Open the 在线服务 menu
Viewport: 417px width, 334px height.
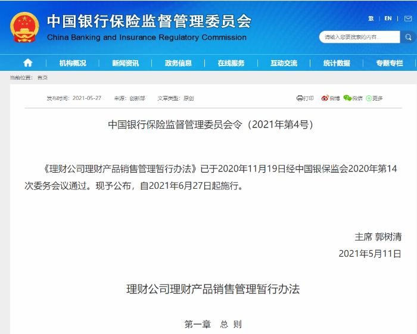pyautogui.click(x=231, y=63)
